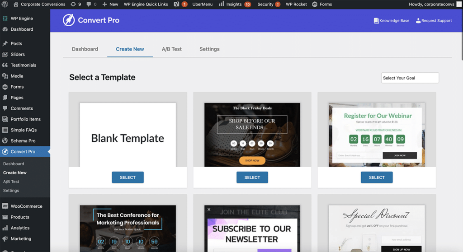Viewport: 463px width, 252px height.
Task: Click the Analytics bars icon
Action: 5,228
